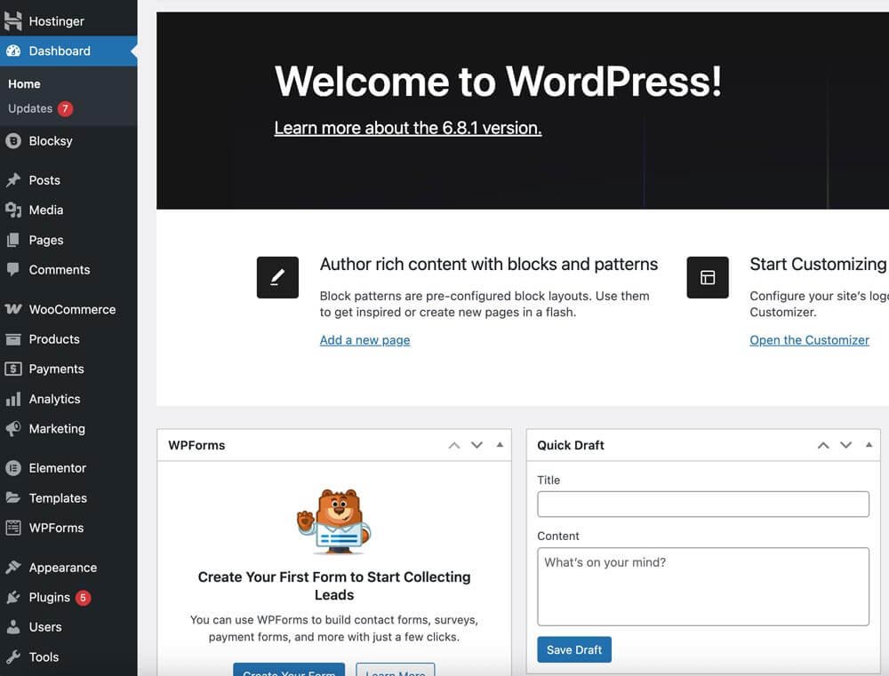
Task: Click the 'What's on your mind?' content box
Action: [703, 586]
